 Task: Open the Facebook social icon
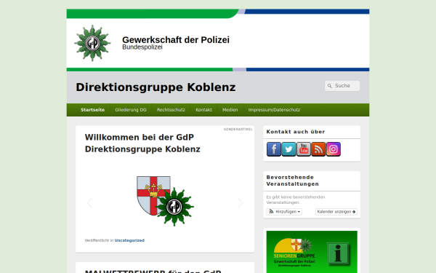click(274, 149)
